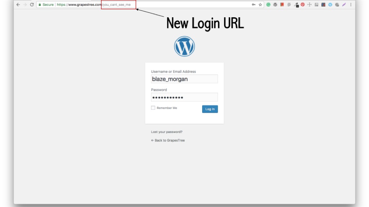The image size is (369, 207).
Task: Go back to the previous page
Action: click(18, 4)
